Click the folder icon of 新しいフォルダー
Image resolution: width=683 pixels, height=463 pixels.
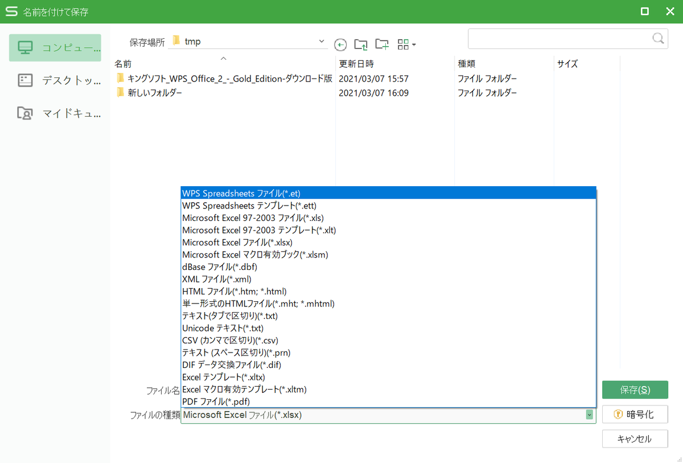[120, 92]
